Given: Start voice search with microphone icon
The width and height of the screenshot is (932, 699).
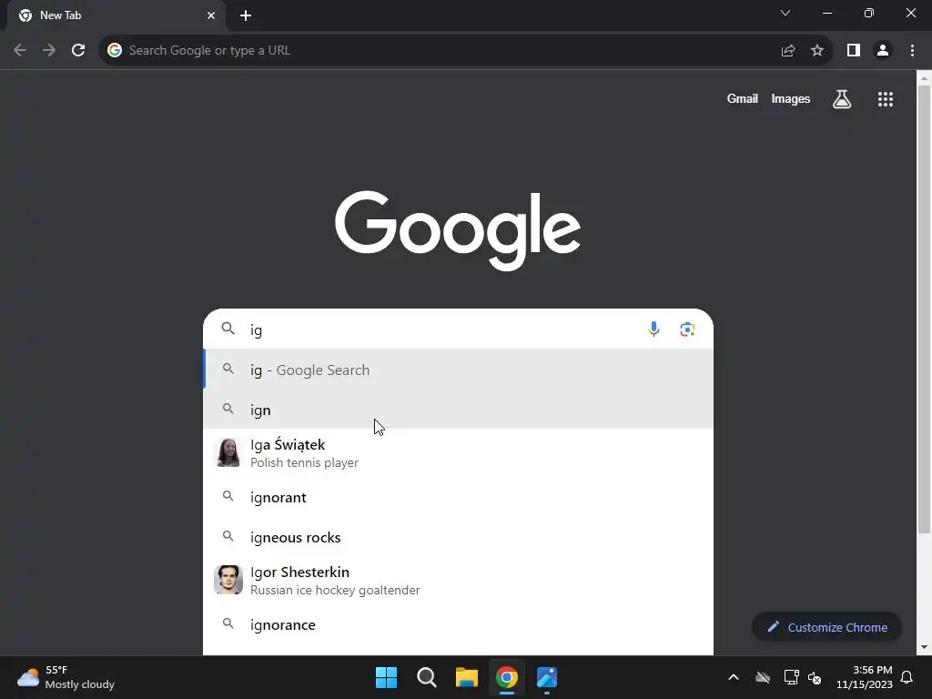Looking at the screenshot, I should point(653,329).
